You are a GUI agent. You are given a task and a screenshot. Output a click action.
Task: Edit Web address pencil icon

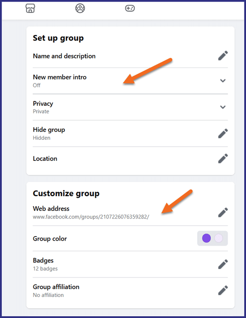tap(223, 212)
